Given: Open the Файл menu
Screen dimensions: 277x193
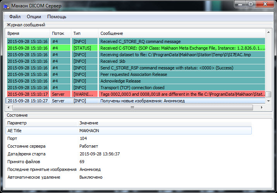Looking at the screenshot, I should coord(15,17).
